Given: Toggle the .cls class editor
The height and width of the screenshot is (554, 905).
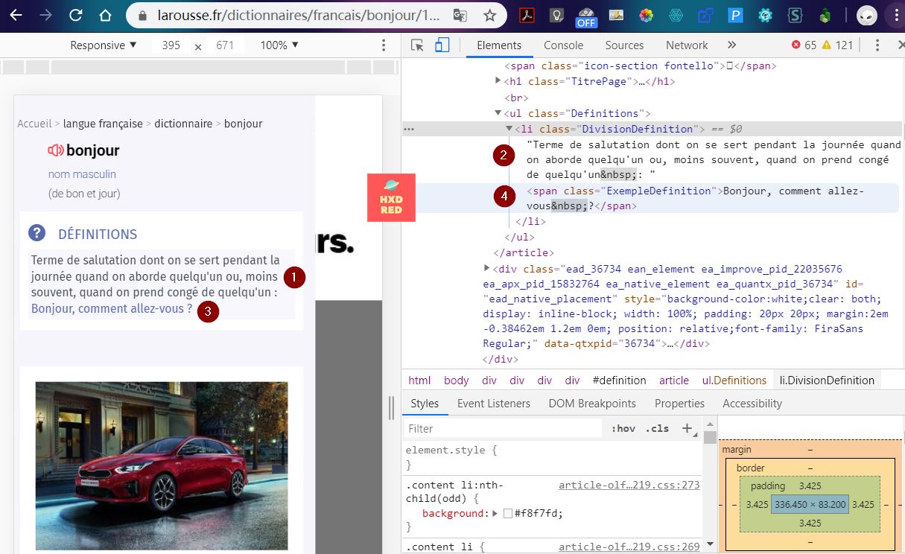Looking at the screenshot, I should (657, 428).
